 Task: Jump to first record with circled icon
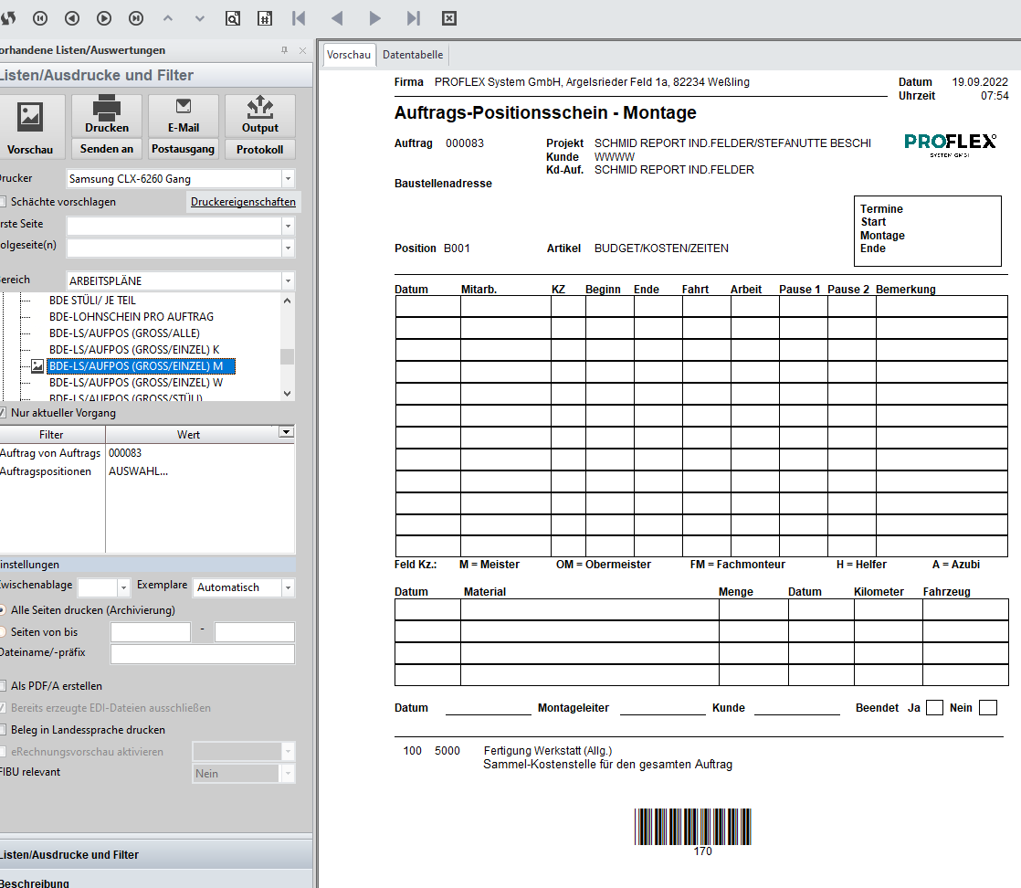[x=40, y=17]
